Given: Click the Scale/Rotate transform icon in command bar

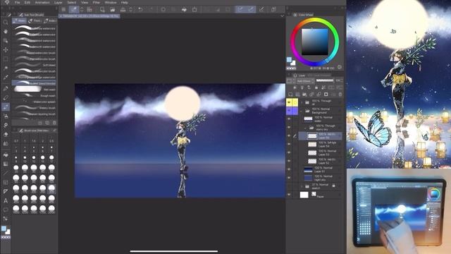Looking at the screenshot, I should click(x=194, y=9).
